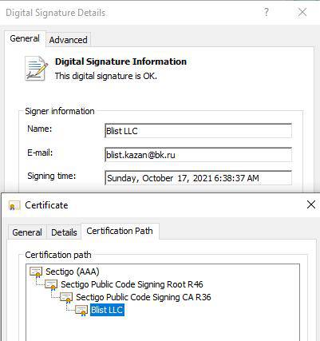Close the Digital Signature Details dialog

coord(302,12)
